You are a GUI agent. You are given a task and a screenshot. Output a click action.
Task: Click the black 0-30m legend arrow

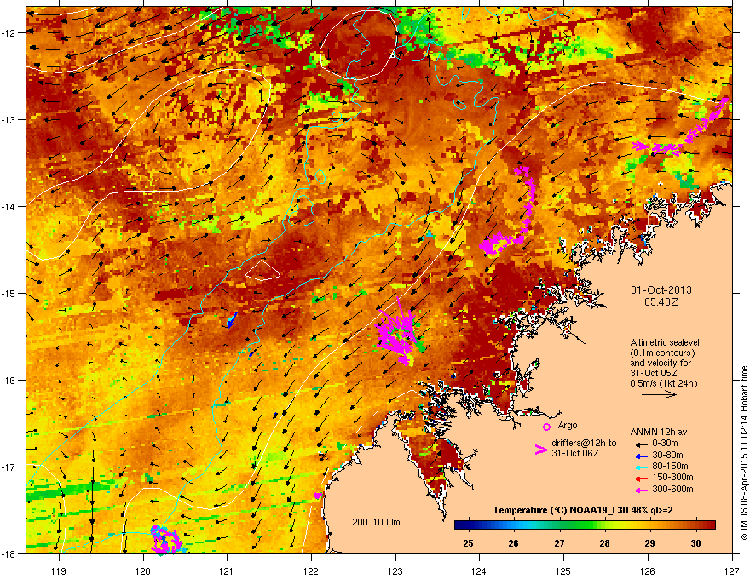(641, 444)
